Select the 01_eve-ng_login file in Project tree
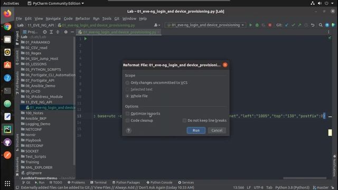The image size is (338, 190). pos(51,108)
